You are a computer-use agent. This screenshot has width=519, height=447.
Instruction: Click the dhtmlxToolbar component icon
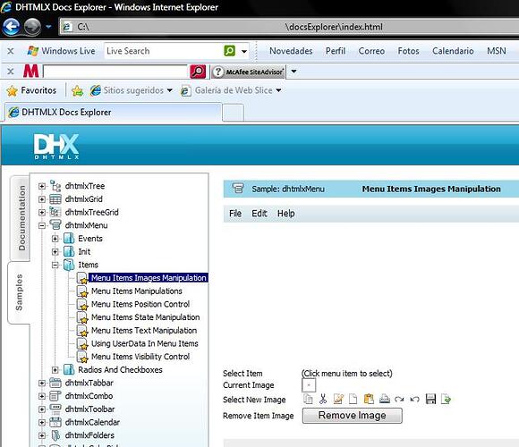[55, 409]
